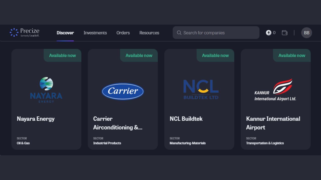Focus the Search for companies field
Viewport: 321px width, 180px height.
click(216, 32)
